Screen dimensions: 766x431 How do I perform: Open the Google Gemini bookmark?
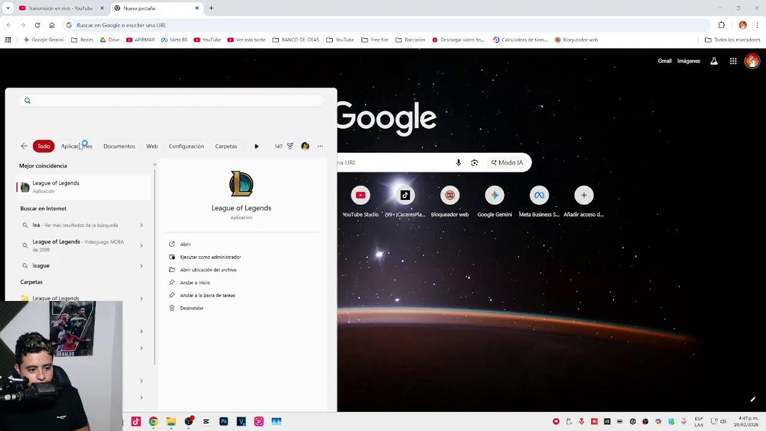[43, 40]
